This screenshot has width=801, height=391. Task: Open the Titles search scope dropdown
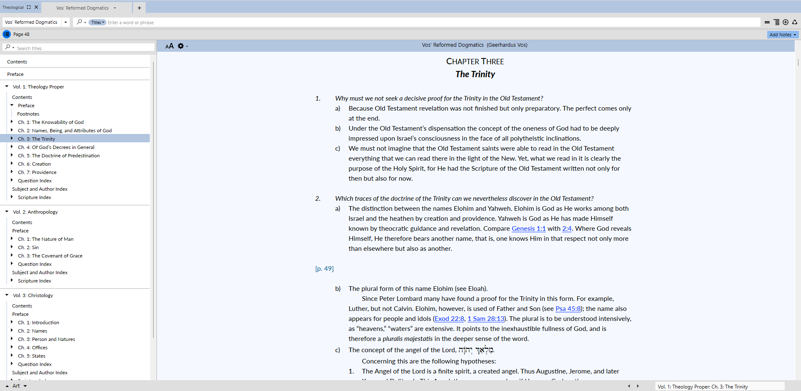pyautogui.click(x=98, y=23)
